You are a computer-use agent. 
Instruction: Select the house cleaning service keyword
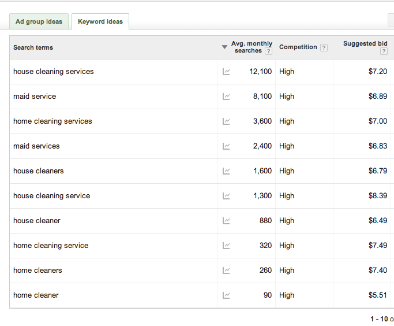click(x=51, y=196)
